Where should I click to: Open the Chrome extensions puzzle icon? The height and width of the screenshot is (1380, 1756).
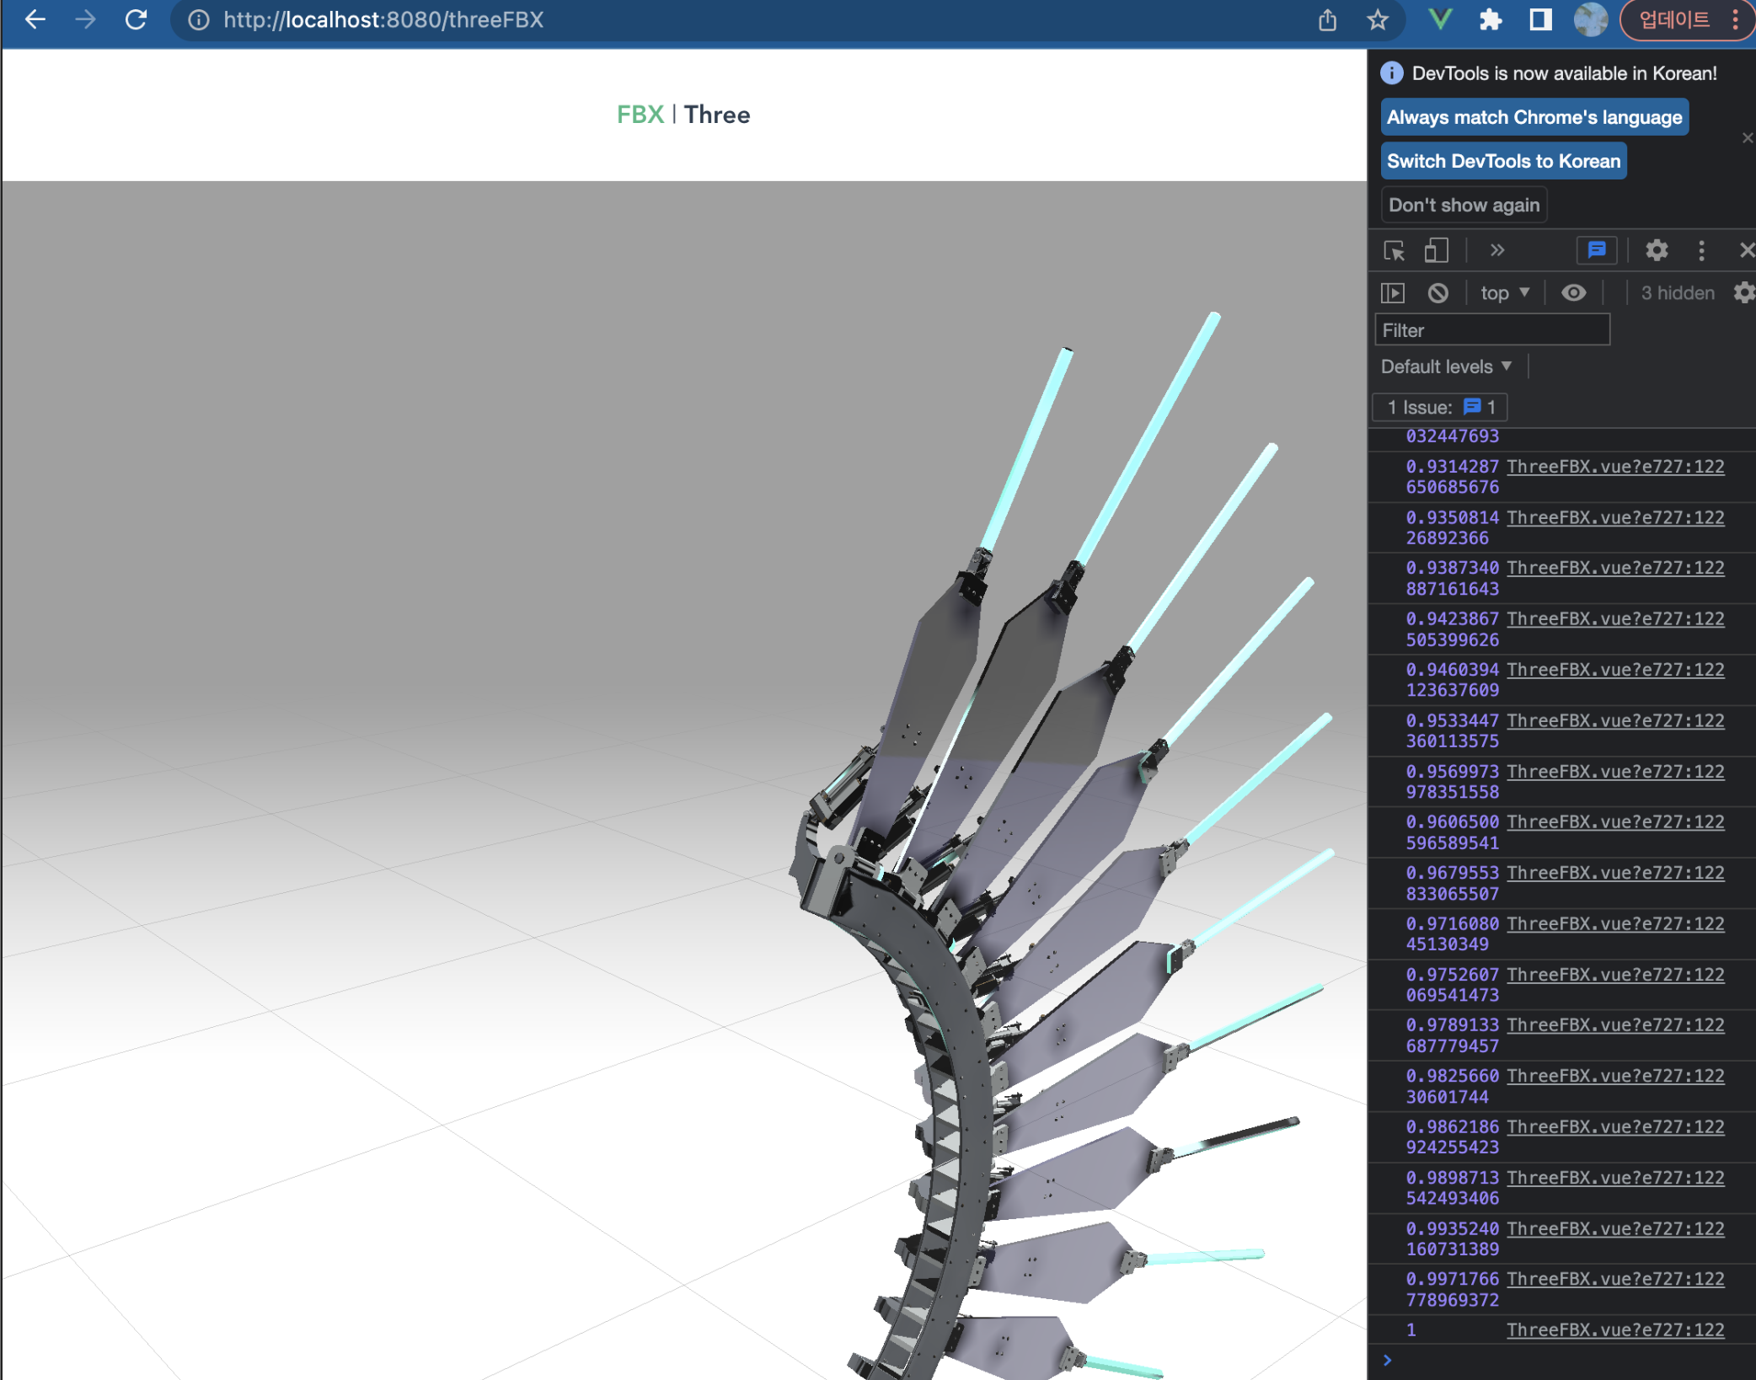coord(1490,19)
